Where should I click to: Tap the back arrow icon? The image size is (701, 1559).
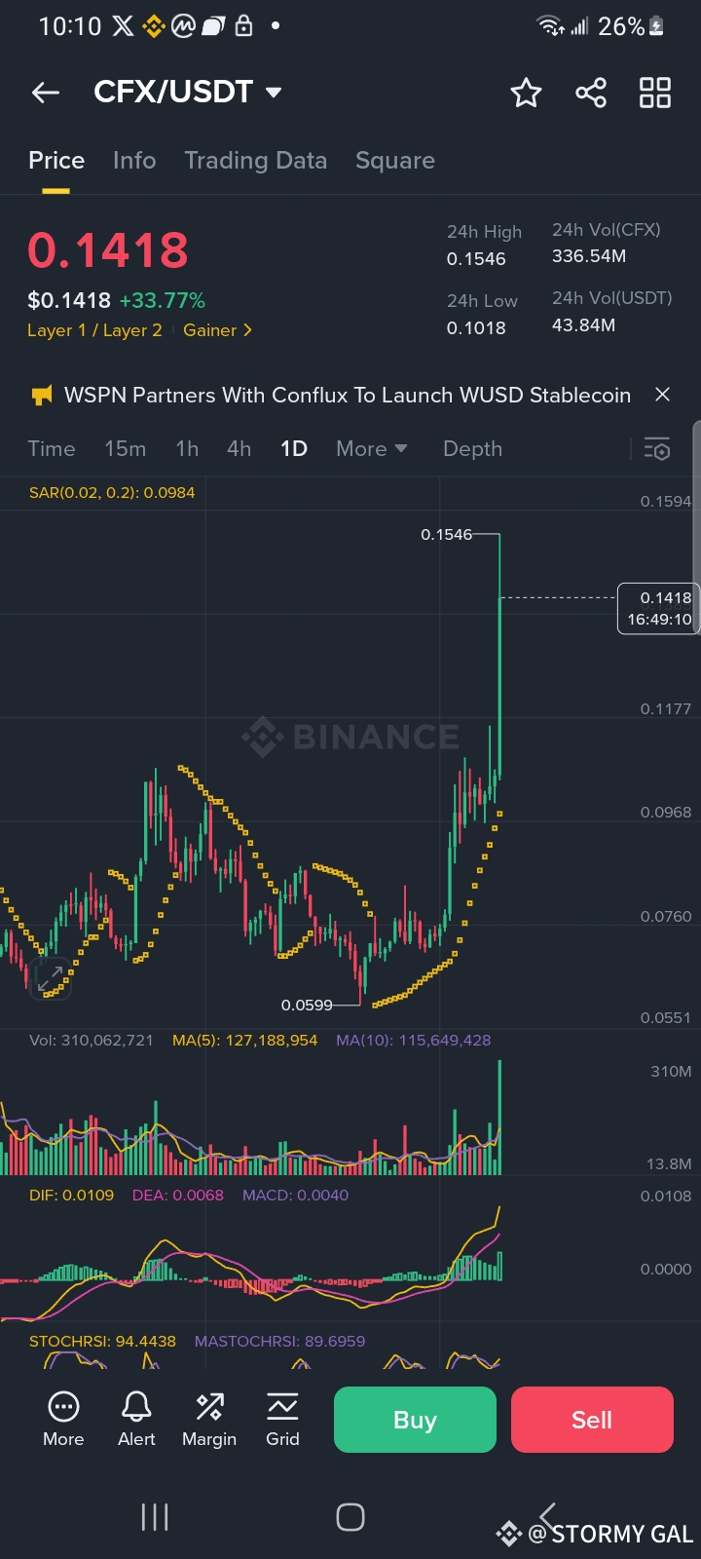click(x=46, y=93)
